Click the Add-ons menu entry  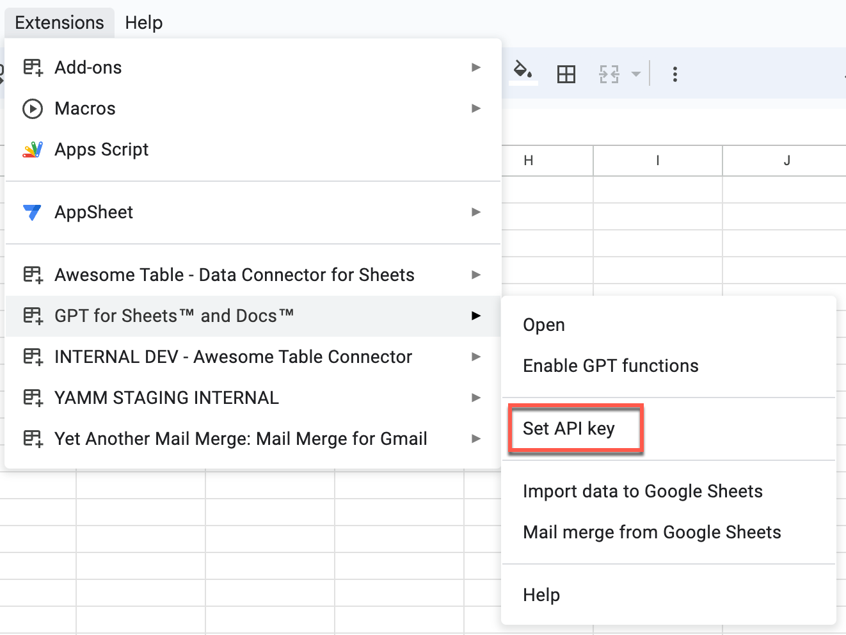(253, 67)
